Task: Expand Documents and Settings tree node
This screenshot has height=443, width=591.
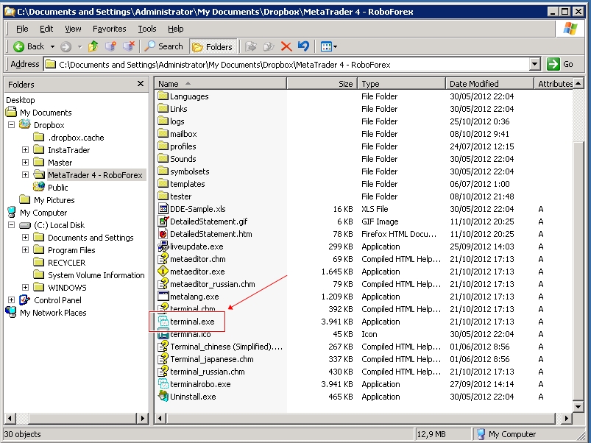Action: pos(25,237)
